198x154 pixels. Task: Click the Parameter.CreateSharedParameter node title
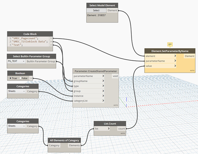[x=95, y=71]
